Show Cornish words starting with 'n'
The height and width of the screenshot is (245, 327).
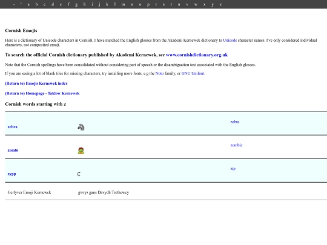132,4
